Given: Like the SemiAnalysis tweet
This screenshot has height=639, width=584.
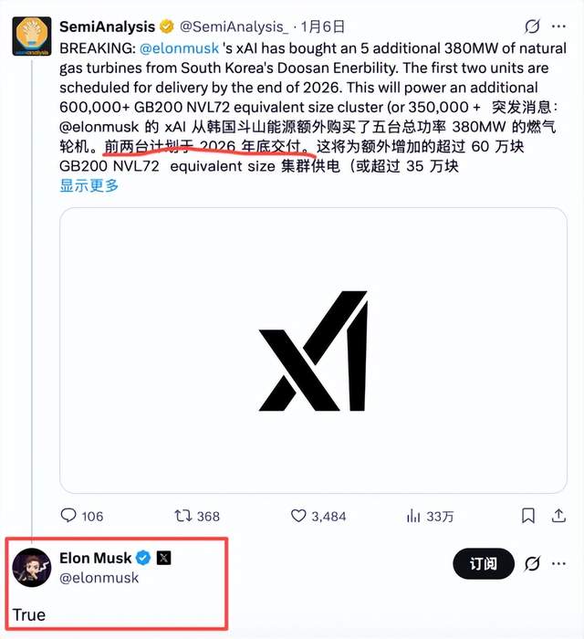Looking at the screenshot, I should pos(298,516).
